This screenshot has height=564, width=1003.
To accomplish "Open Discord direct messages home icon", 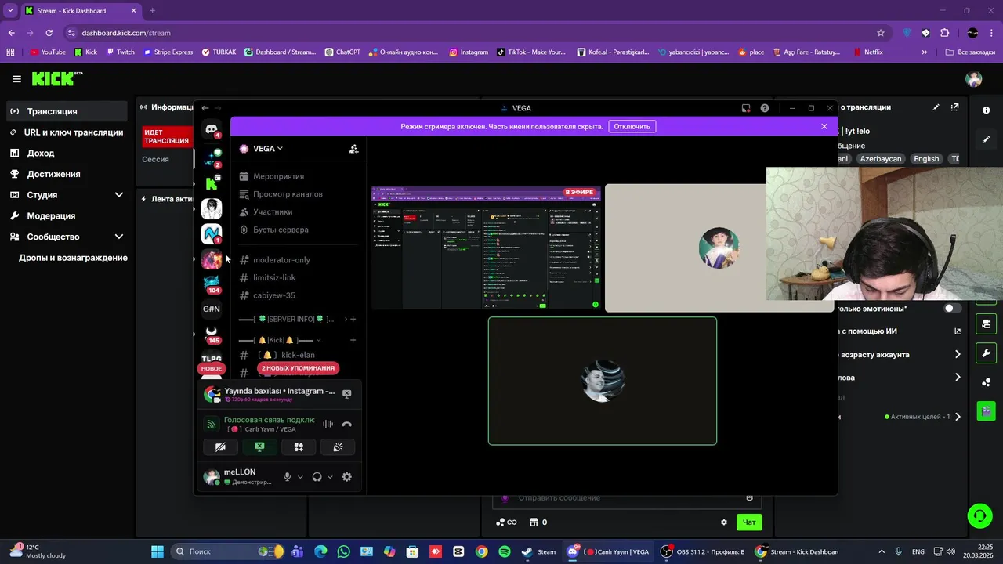I will pyautogui.click(x=212, y=128).
